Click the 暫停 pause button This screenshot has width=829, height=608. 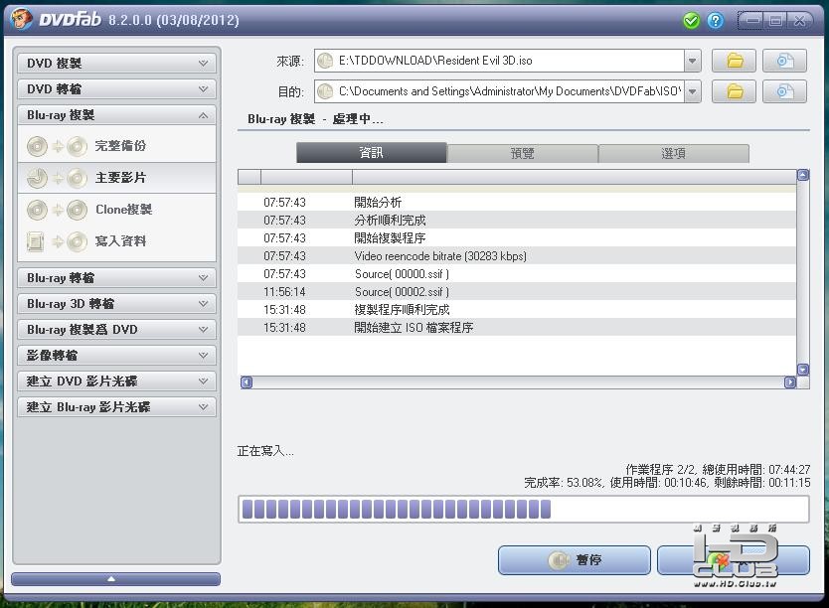pos(575,560)
